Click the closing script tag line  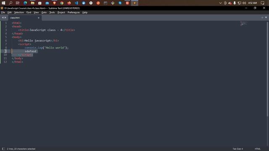click(25, 55)
